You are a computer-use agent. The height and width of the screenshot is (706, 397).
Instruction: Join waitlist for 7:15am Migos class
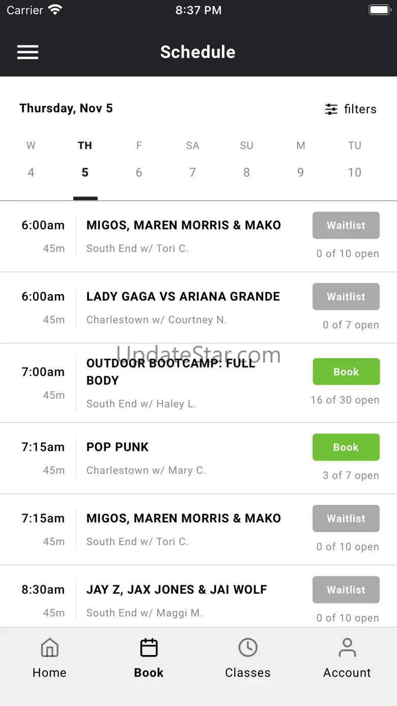(346, 518)
